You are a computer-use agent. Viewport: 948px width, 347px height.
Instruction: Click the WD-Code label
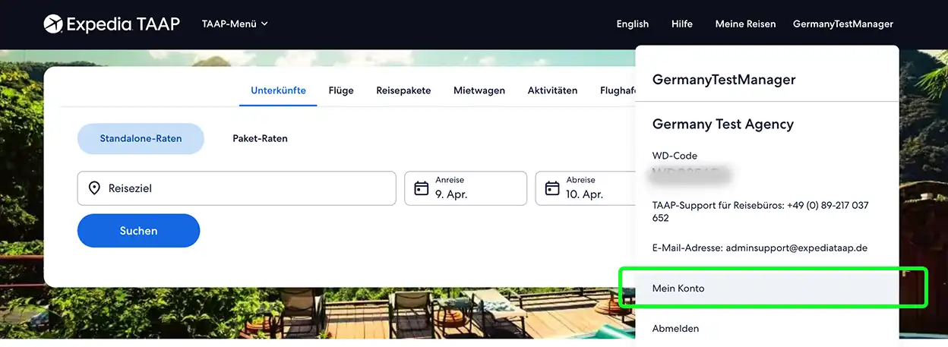tap(675, 156)
